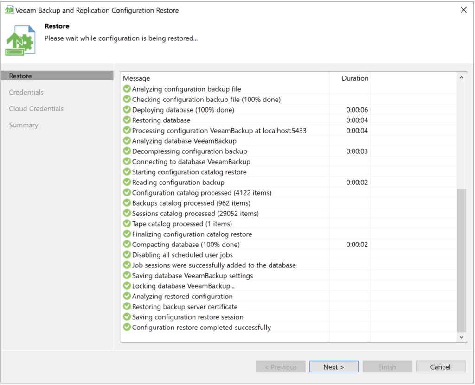The width and height of the screenshot is (475, 385).
Task: Select 'Configuration catalog processed (4122 items)' text
Action: click(x=202, y=193)
